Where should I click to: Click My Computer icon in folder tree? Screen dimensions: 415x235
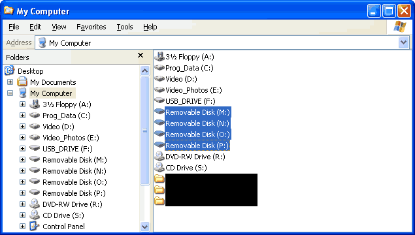pos(23,93)
